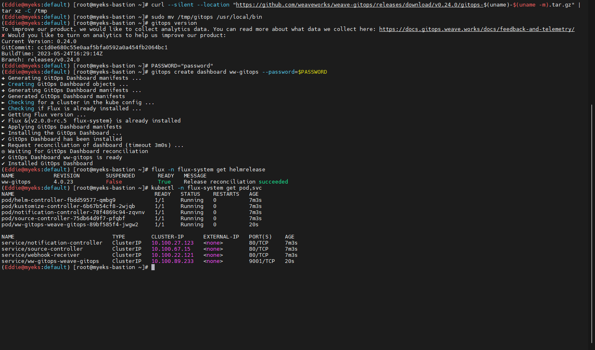Click 'Checking for a cluster in the kube config' line
Viewport: 595px width, 350px height.
click(78, 103)
